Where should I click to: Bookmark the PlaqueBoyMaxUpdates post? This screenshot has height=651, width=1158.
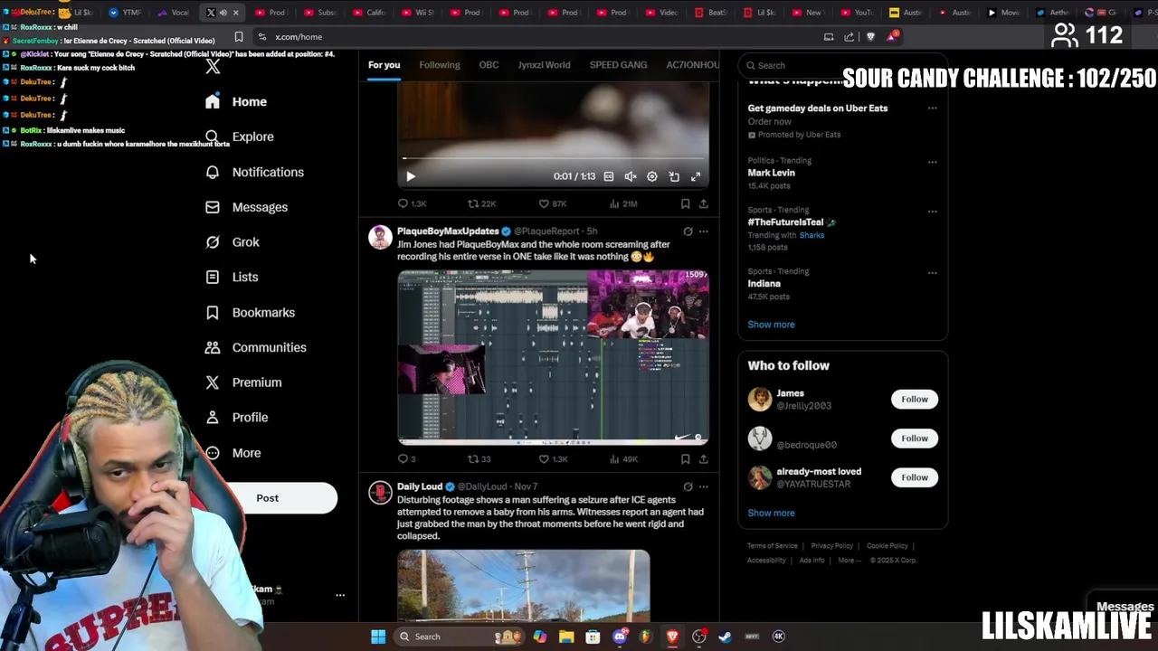click(685, 459)
